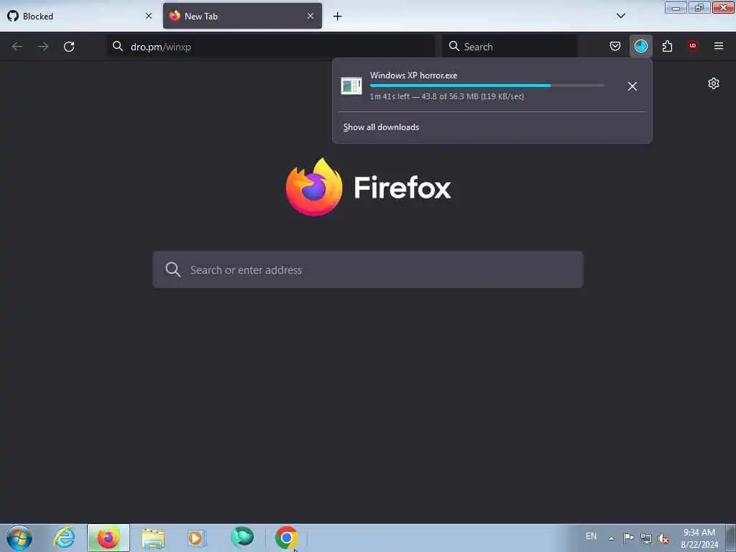Open uBlock Origin extension icon
Viewport: 736px width, 552px height.
(x=693, y=45)
